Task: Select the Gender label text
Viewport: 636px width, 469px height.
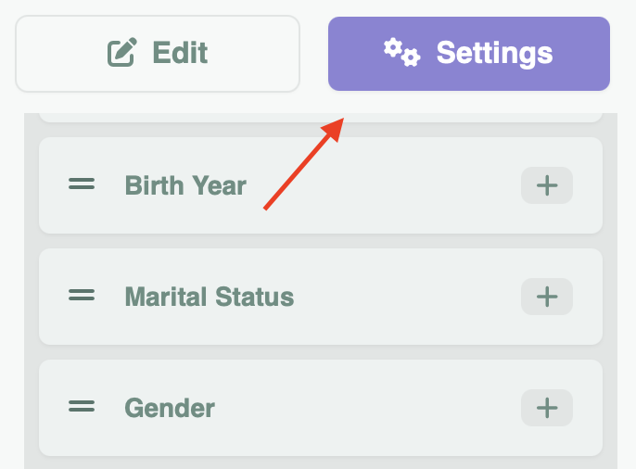Action: pos(170,408)
